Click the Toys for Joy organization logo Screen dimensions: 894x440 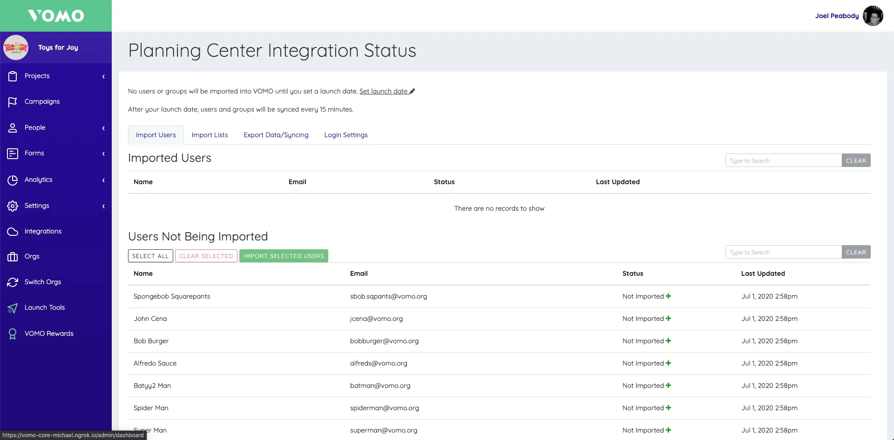pos(16,47)
